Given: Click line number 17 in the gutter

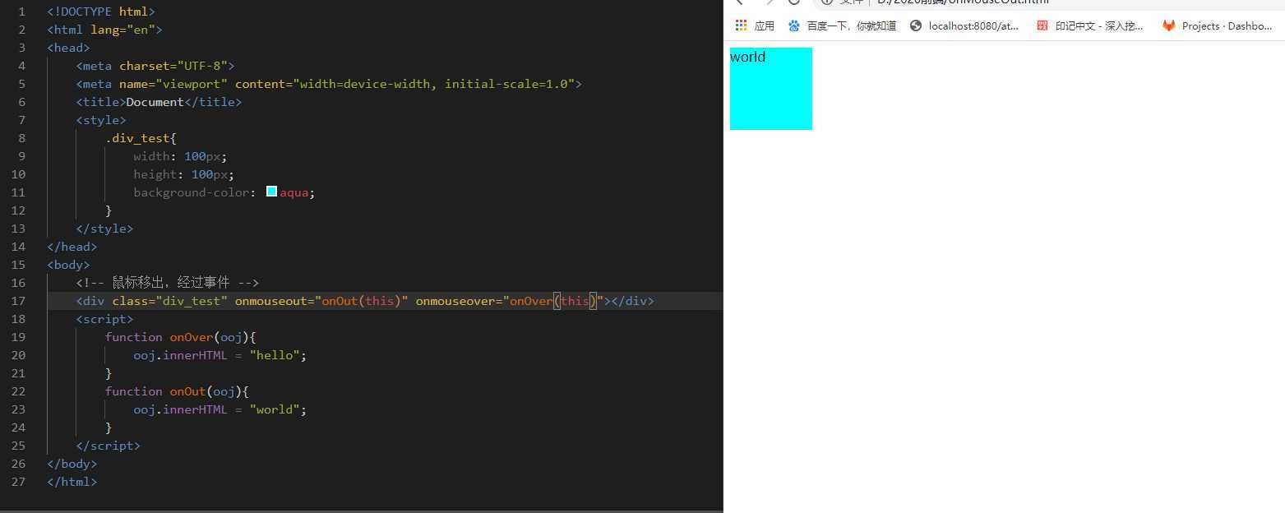Looking at the screenshot, I should click(x=20, y=301).
